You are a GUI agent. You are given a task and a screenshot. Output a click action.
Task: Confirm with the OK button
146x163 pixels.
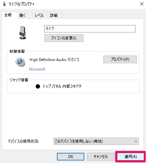(x=71, y=157)
